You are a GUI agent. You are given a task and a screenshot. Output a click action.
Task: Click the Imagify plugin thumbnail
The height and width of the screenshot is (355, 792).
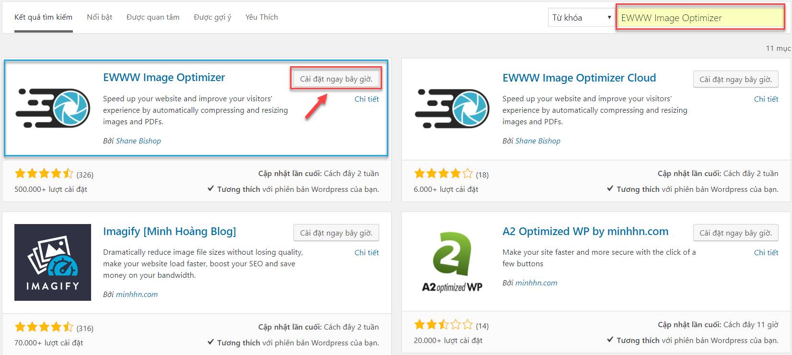tap(53, 262)
